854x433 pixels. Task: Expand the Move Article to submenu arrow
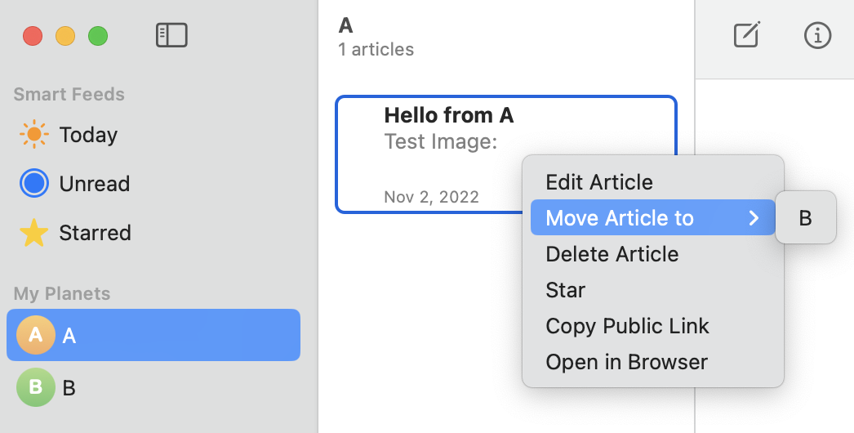[754, 218]
